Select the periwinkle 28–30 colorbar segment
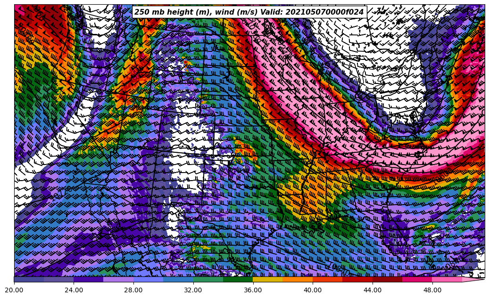Image resolution: width=489 pixels, height=298 pixels. 149,280
